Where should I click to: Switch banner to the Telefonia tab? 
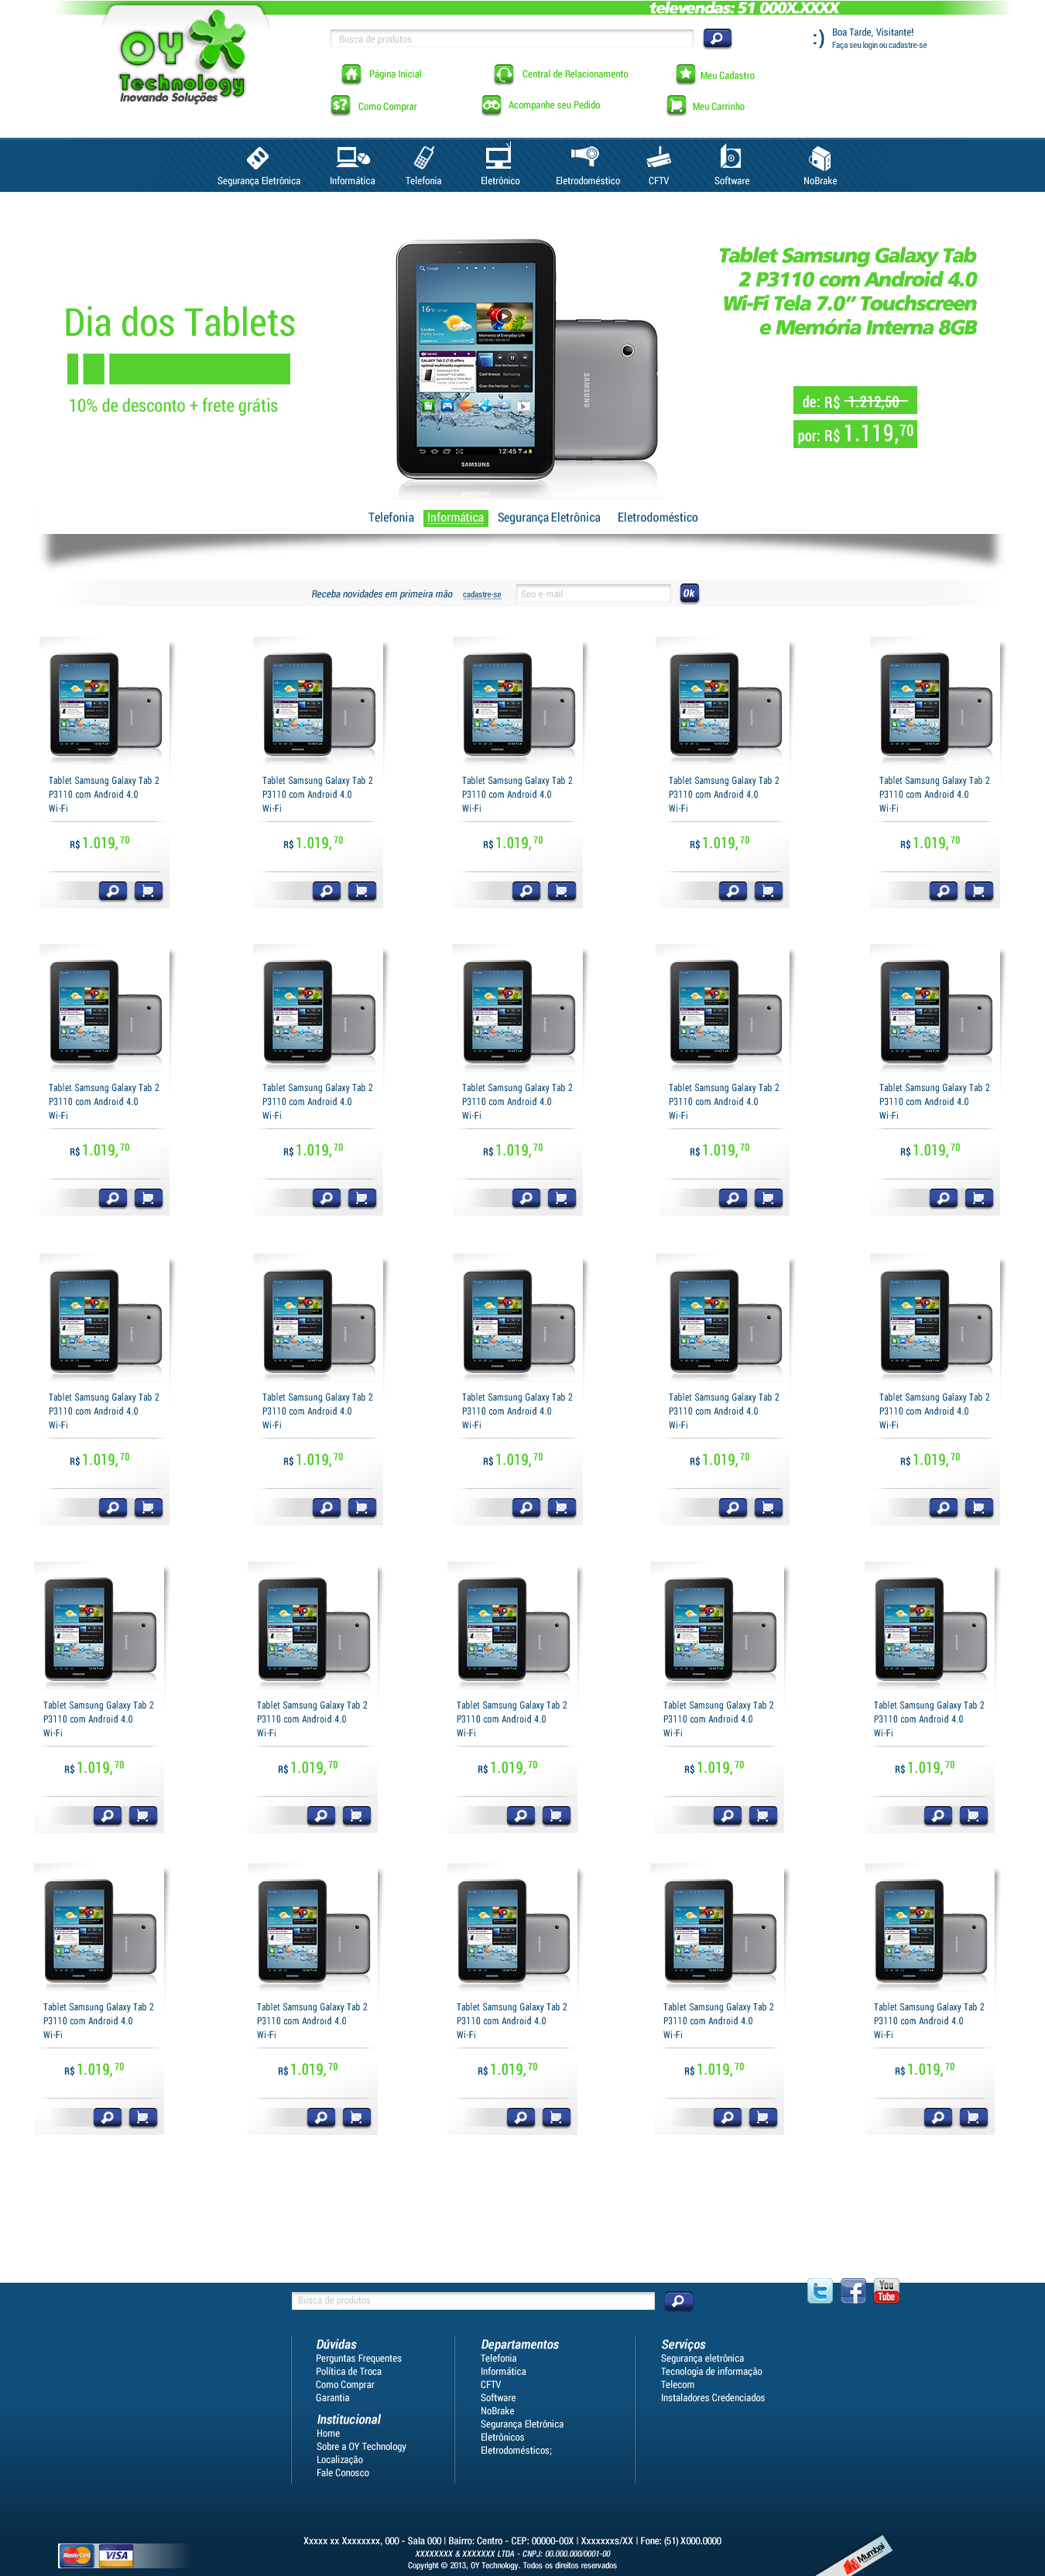(x=391, y=517)
